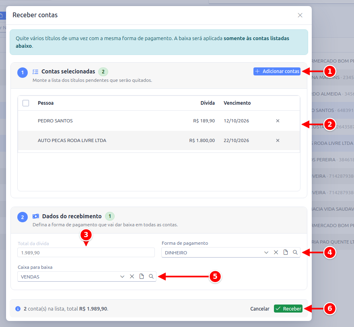Image resolution: width=354 pixels, height=327 pixels.
Task: Clear the Forma de pagamento value
Action: (276, 252)
